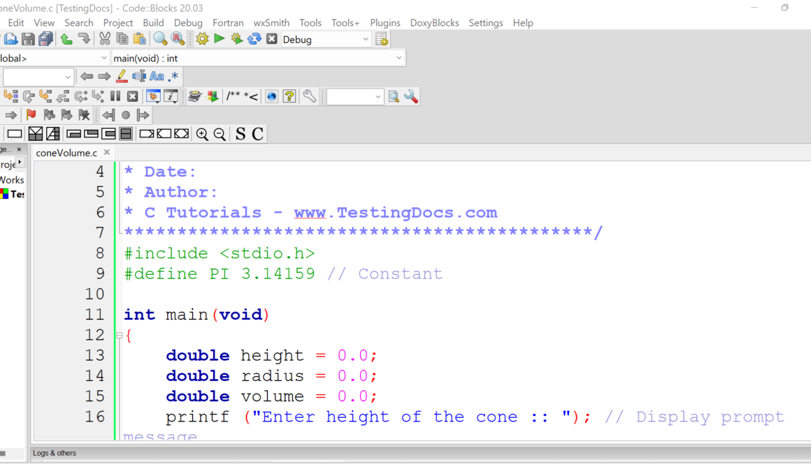Click the large S button in toolbar
This screenshot has width=811, height=464.
pyautogui.click(x=241, y=134)
